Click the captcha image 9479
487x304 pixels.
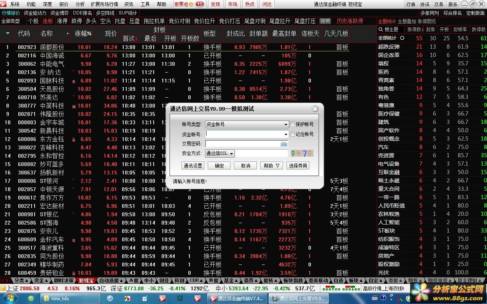click(301, 153)
